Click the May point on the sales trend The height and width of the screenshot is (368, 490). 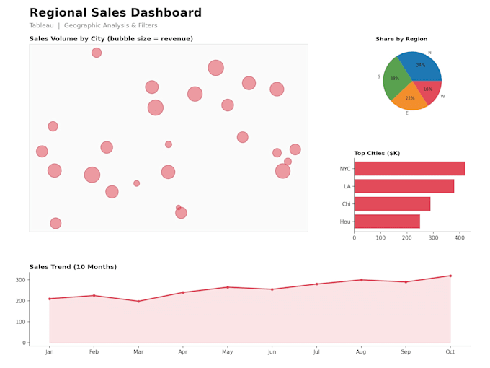228,287
